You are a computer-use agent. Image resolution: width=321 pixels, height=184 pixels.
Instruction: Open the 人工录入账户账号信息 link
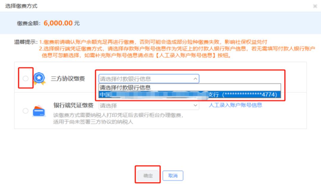[x=235, y=105]
